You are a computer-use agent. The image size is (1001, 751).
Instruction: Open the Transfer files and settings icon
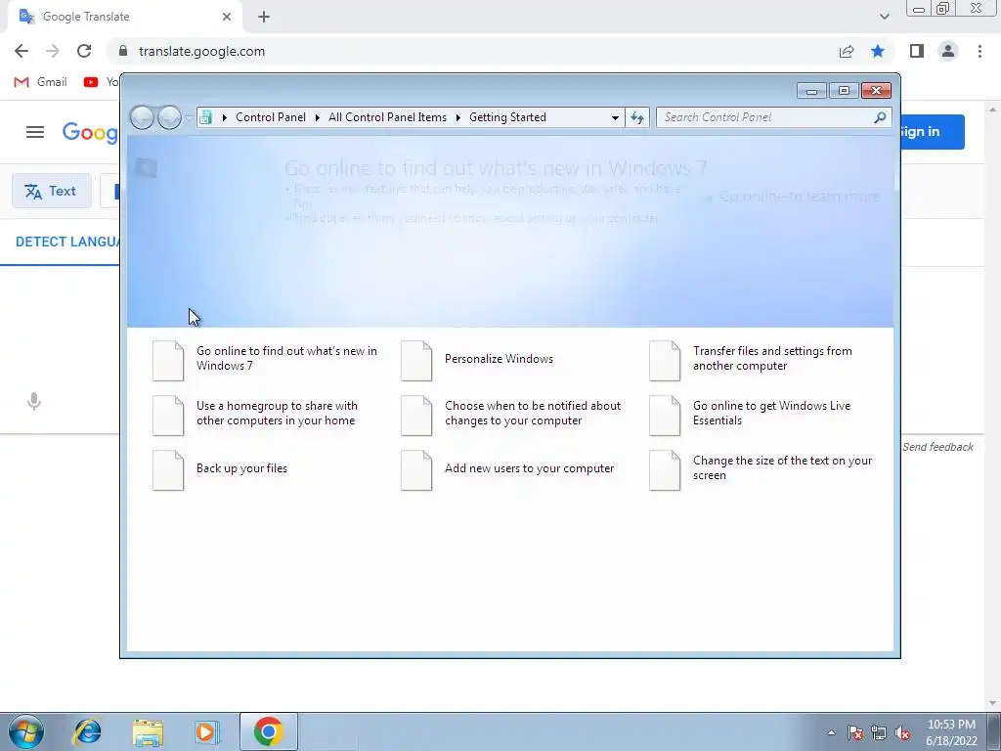pyautogui.click(x=665, y=361)
